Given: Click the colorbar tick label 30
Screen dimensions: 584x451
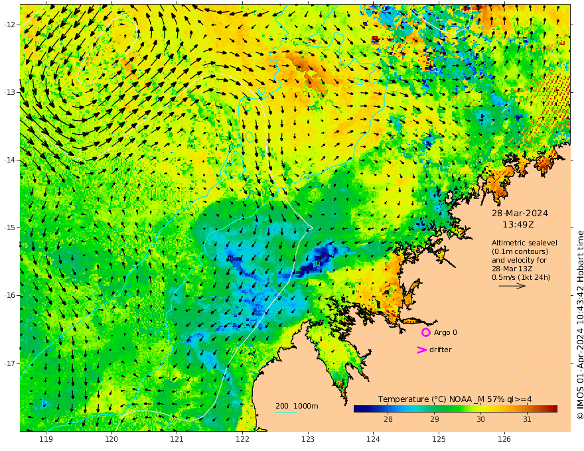Looking at the screenshot, I should (480, 419).
